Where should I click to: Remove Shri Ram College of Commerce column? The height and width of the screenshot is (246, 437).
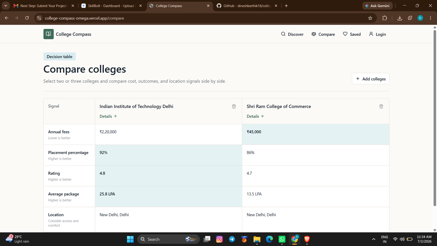pyautogui.click(x=381, y=106)
